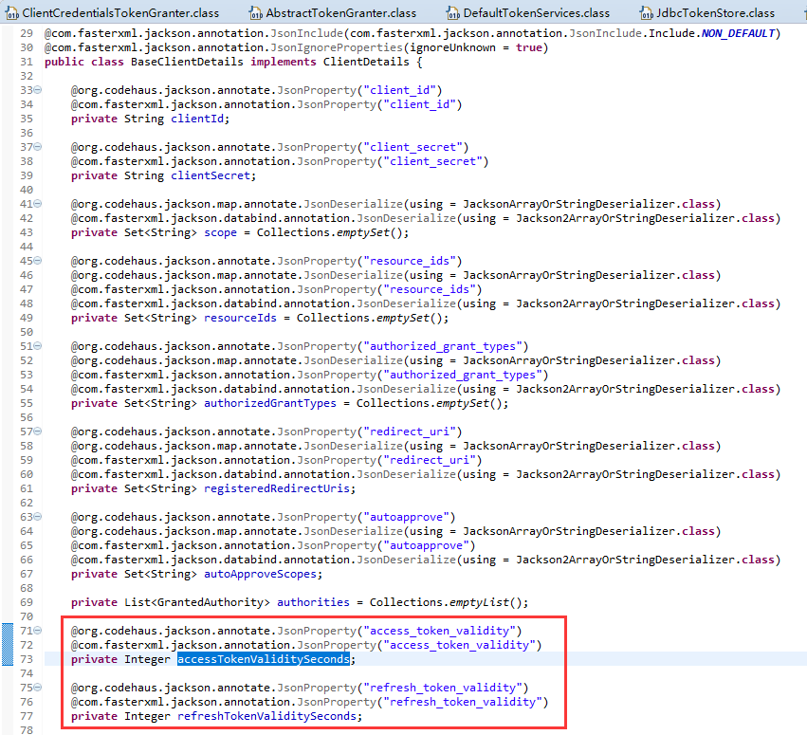
Task: Collapse the fold marker at line 37
Action: click(38, 147)
